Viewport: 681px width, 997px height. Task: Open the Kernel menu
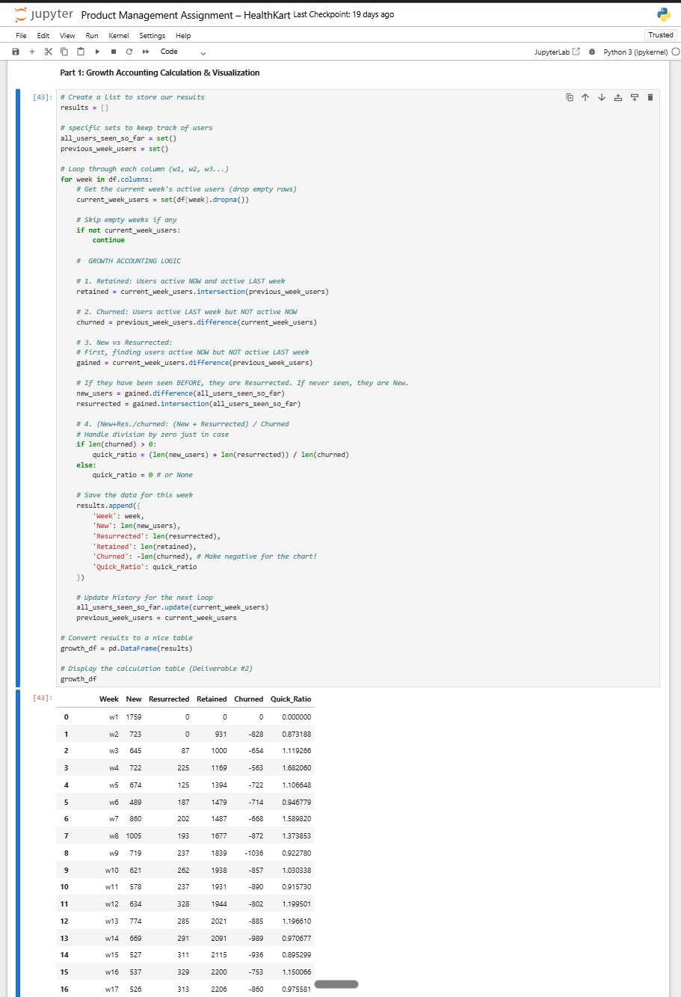118,35
